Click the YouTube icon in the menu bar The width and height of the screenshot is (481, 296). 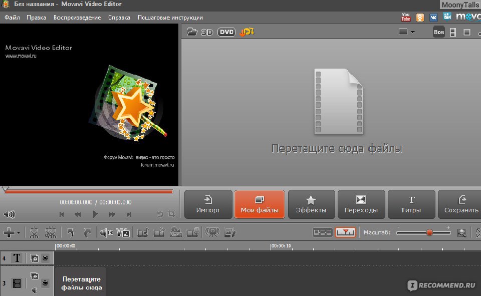(x=405, y=17)
